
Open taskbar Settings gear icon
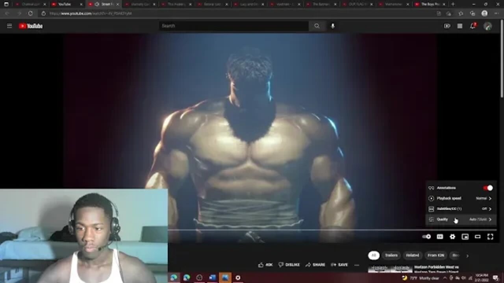click(238, 277)
